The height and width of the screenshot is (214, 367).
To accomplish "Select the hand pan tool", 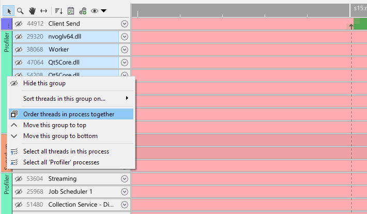I will [32, 10].
